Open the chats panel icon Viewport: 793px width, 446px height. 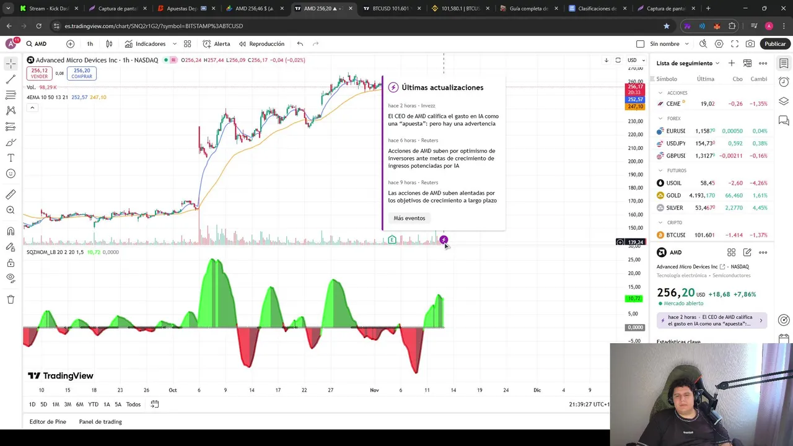tap(784, 120)
